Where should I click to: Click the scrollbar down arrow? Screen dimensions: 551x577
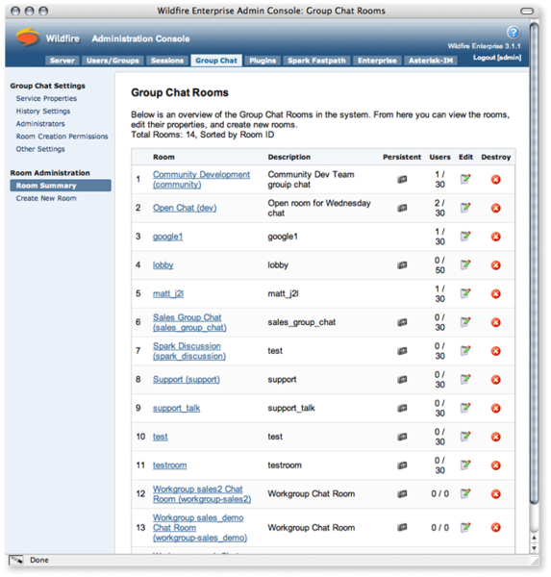click(534, 548)
